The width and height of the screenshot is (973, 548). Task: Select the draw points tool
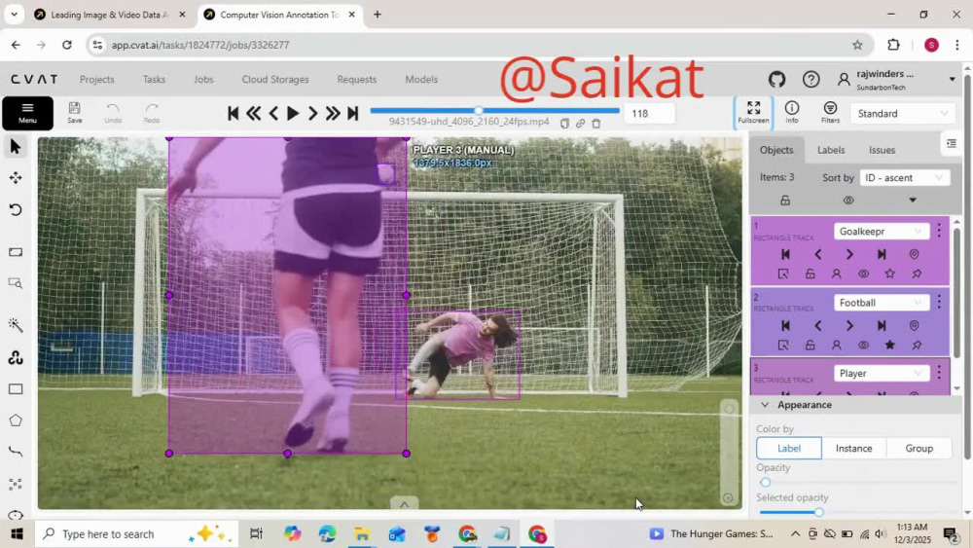tap(16, 484)
